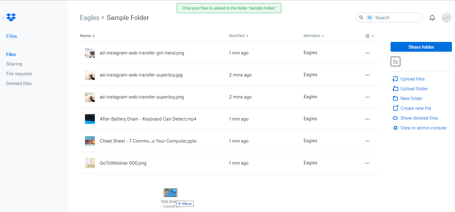Open Deleted files in sidebar

19,84
